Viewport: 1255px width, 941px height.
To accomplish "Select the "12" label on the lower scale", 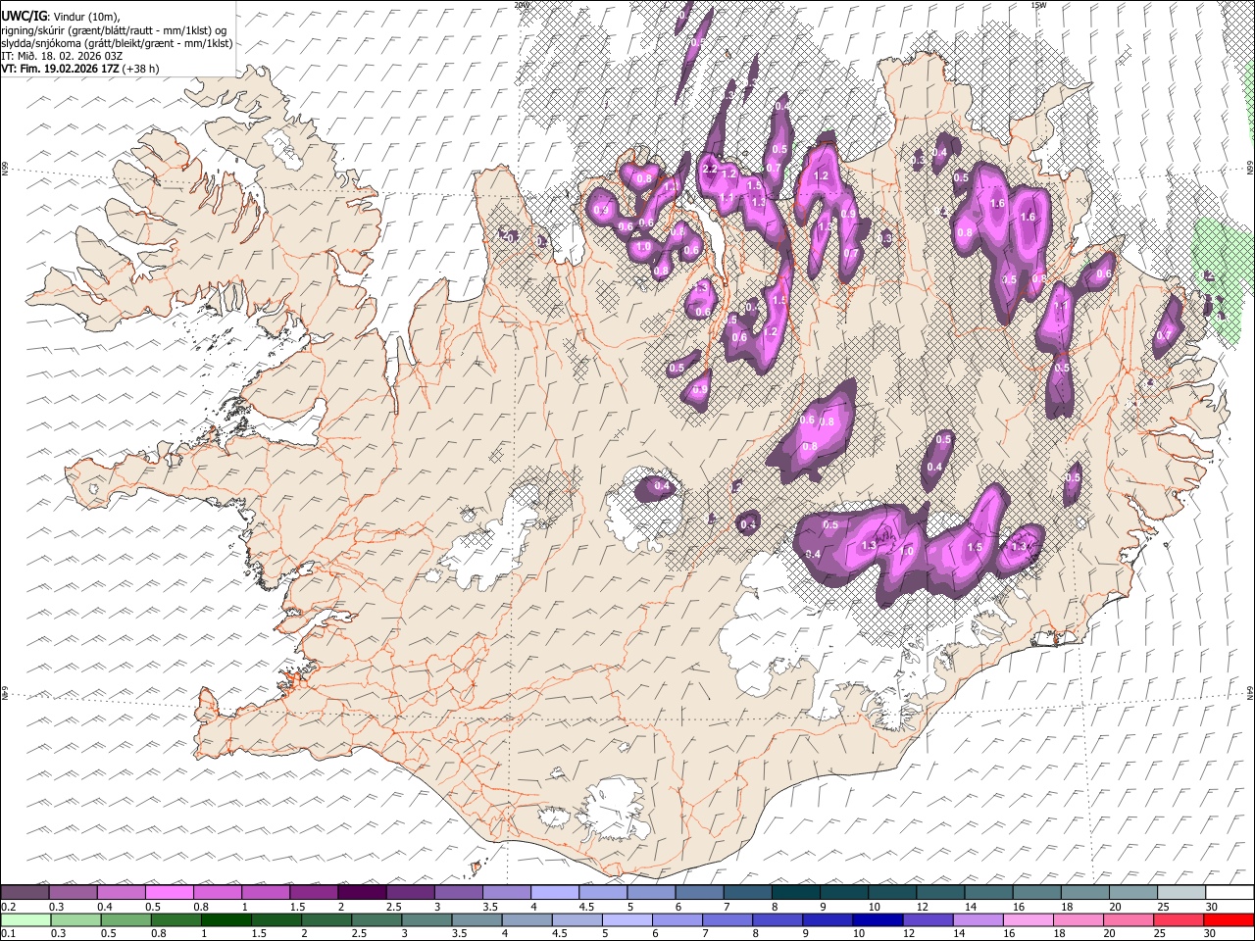I will [911, 934].
